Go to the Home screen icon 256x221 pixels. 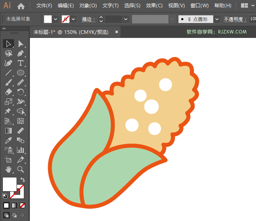[x=21, y=6]
